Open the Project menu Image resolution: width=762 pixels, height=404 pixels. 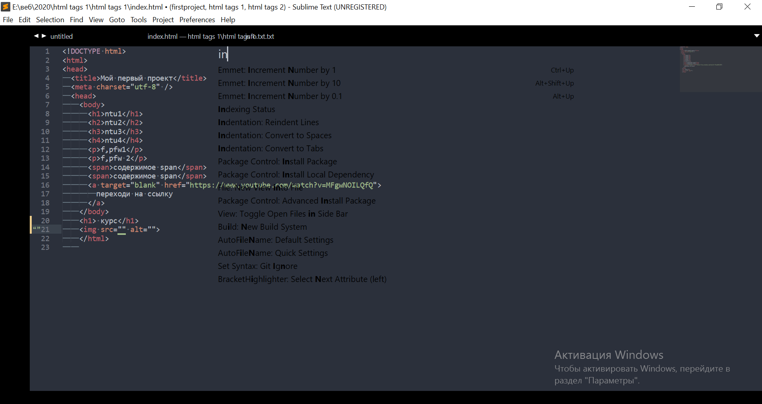click(x=163, y=20)
